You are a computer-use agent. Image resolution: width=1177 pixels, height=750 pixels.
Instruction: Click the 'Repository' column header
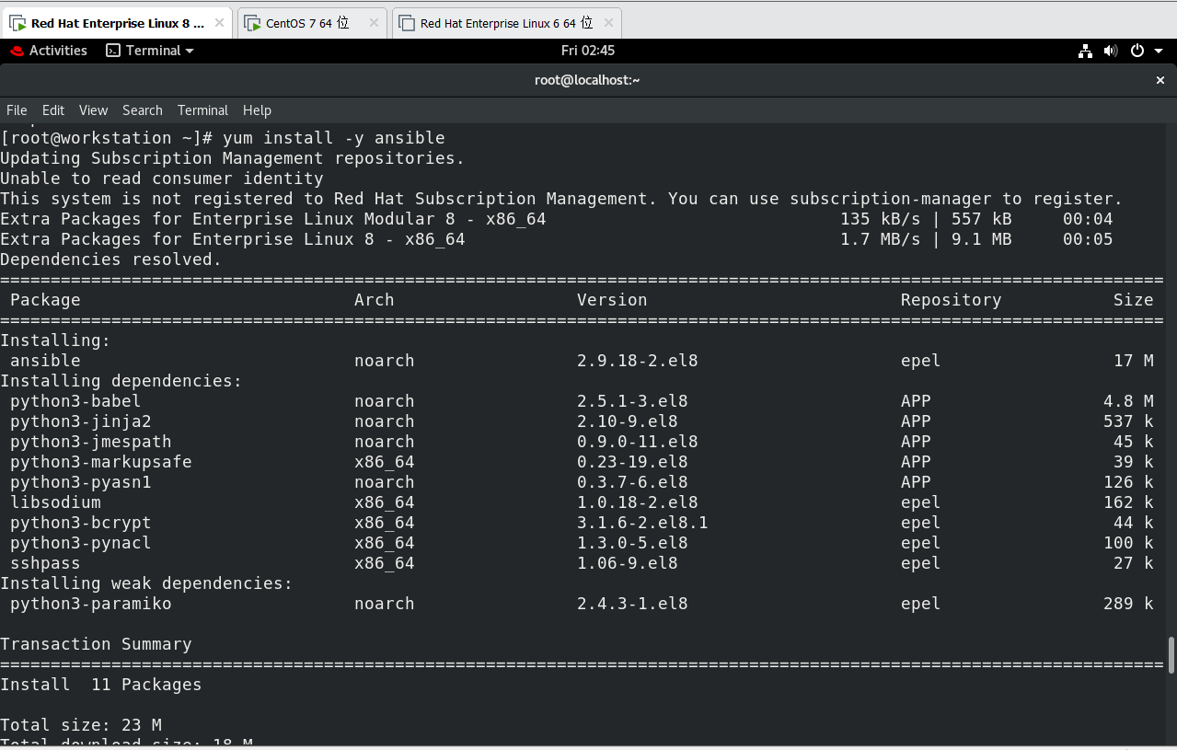pos(951,300)
